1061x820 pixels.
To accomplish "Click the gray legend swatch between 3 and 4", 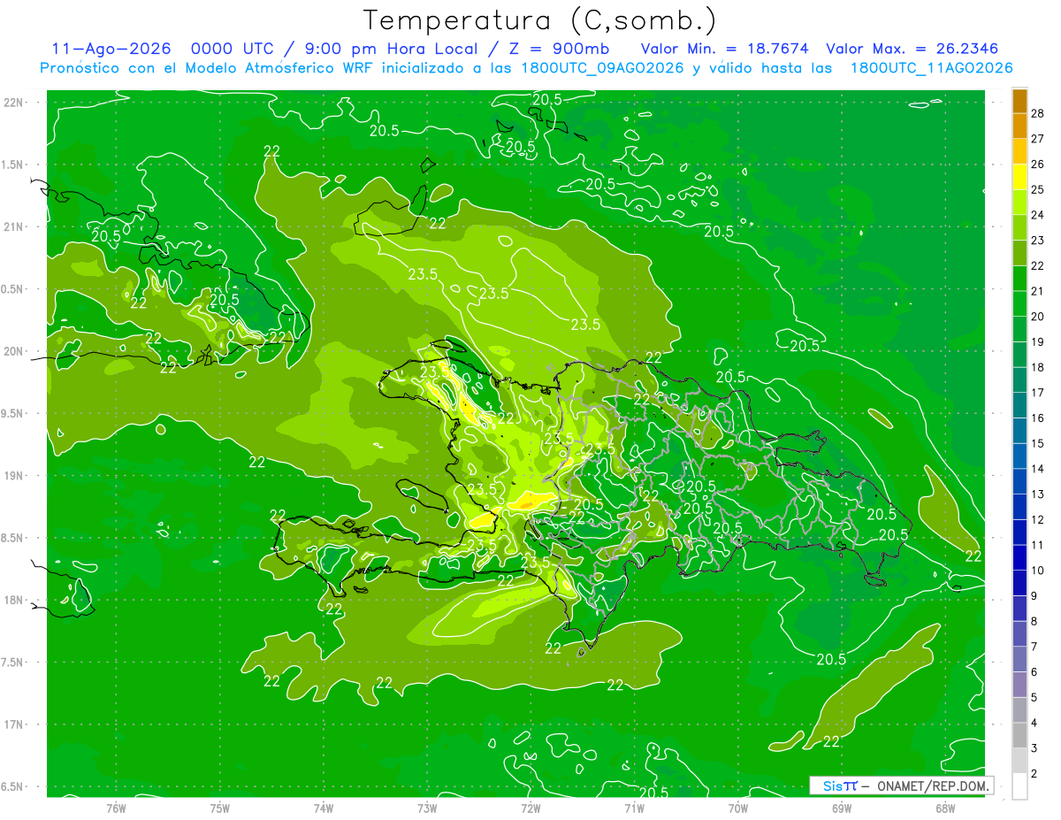I will tap(1019, 735).
